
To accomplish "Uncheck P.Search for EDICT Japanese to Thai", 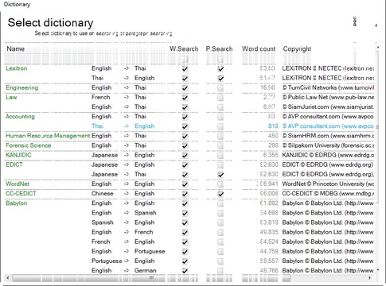I will tap(220, 175).
